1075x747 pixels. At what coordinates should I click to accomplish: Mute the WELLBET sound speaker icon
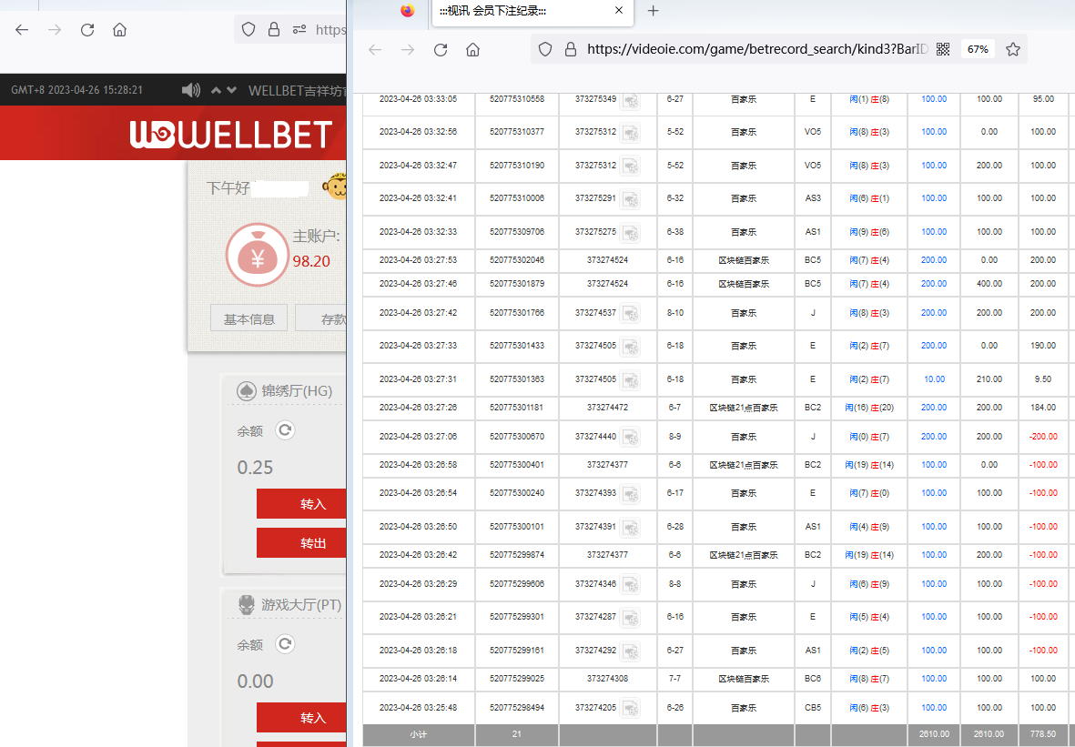190,90
